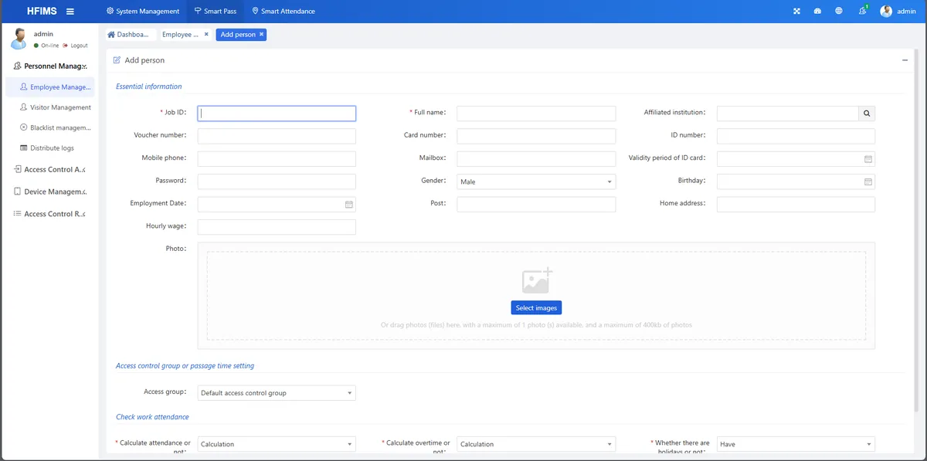Open the Access group dropdown
The image size is (927, 461).
click(277, 393)
